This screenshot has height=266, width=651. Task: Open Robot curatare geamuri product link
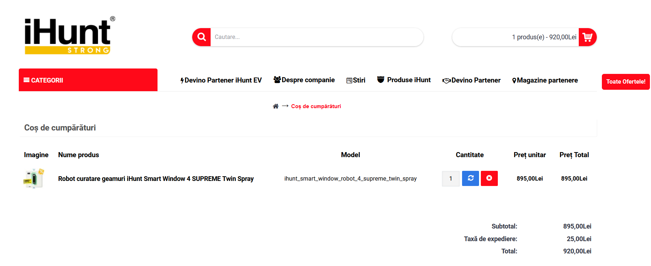pyautogui.click(x=156, y=179)
